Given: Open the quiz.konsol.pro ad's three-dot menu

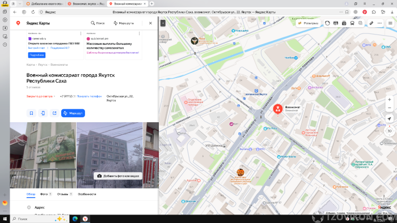Looking at the screenshot, I should 140,33.
